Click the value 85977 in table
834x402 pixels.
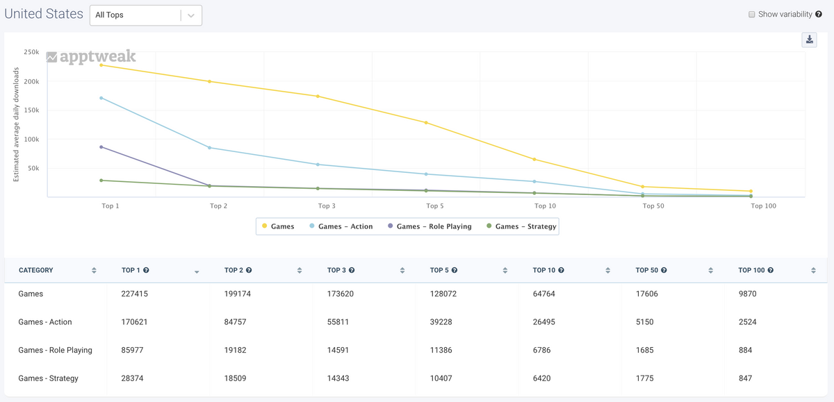[133, 350]
